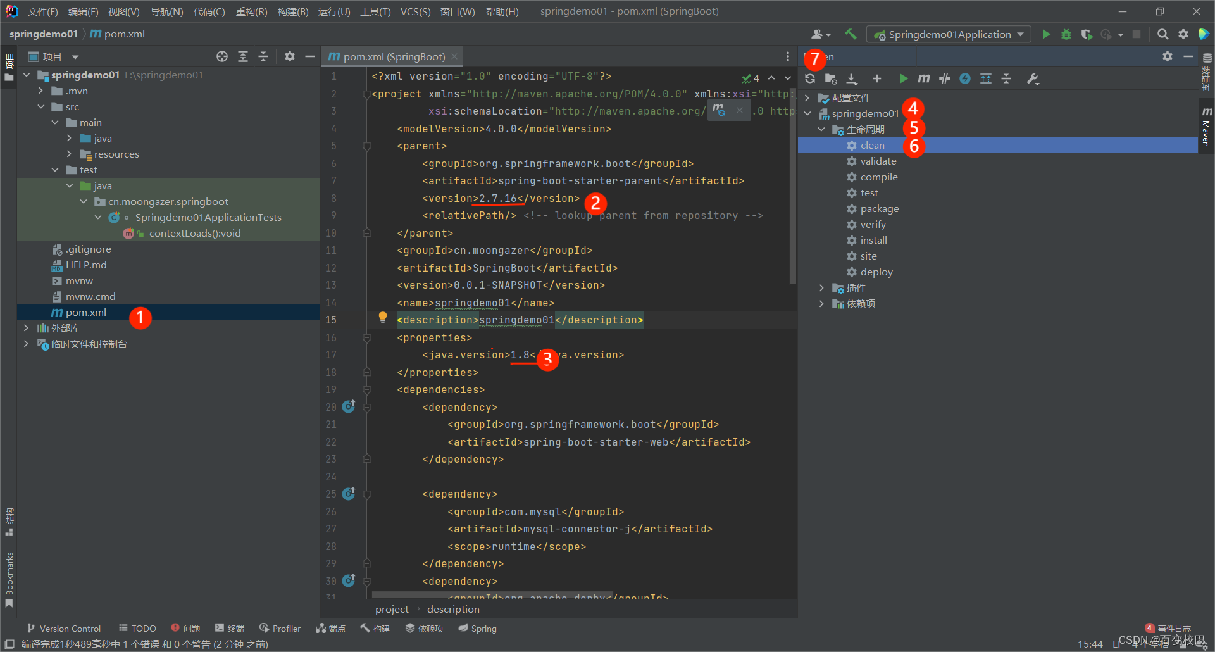Open IDE settings gear in top toolbar
Viewport: 1215px width, 652px height.
tap(1183, 34)
